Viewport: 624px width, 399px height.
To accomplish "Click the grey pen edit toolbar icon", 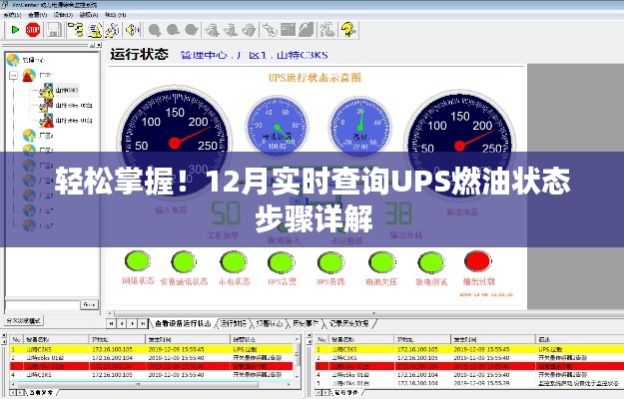I will pyautogui.click(x=307, y=30).
